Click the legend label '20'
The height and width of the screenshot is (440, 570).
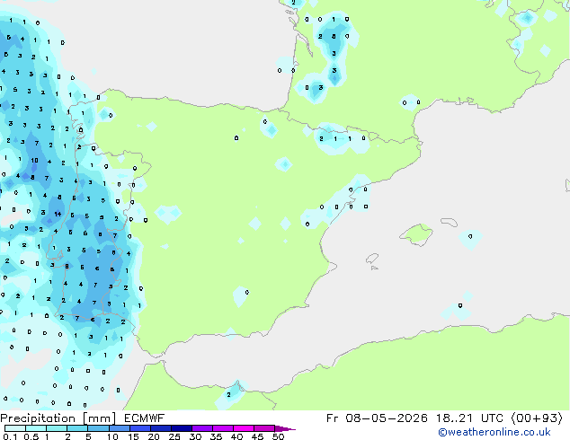pyautogui.click(x=154, y=436)
